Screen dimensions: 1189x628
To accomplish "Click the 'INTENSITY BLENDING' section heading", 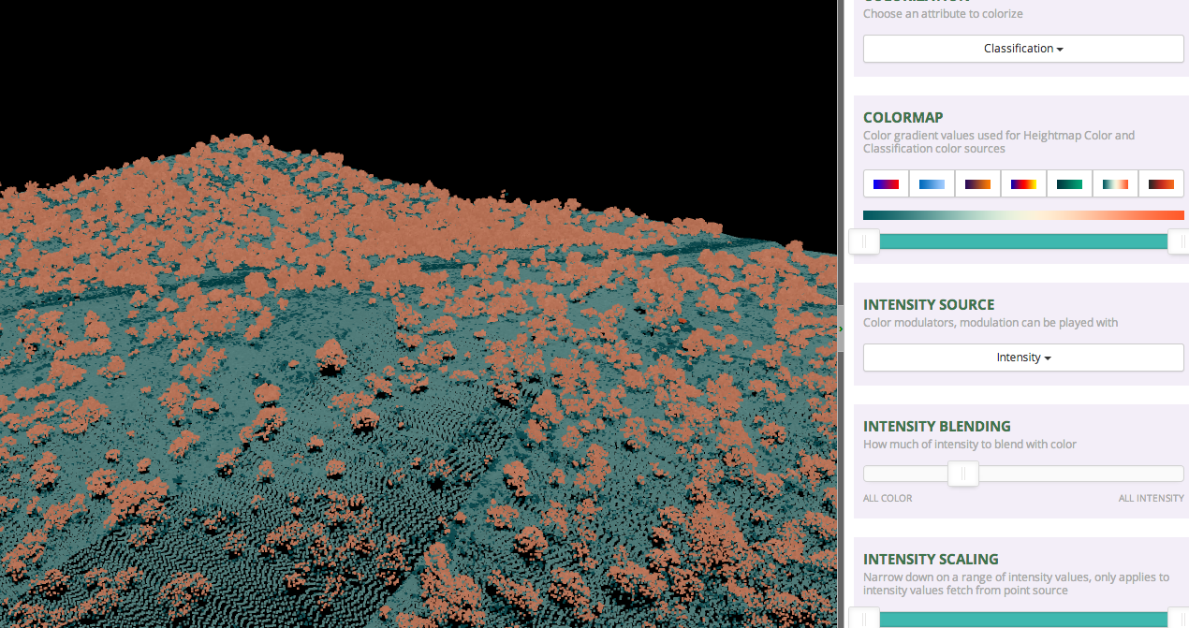I will [x=937, y=427].
